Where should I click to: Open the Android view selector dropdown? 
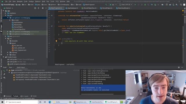pos(8,8)
